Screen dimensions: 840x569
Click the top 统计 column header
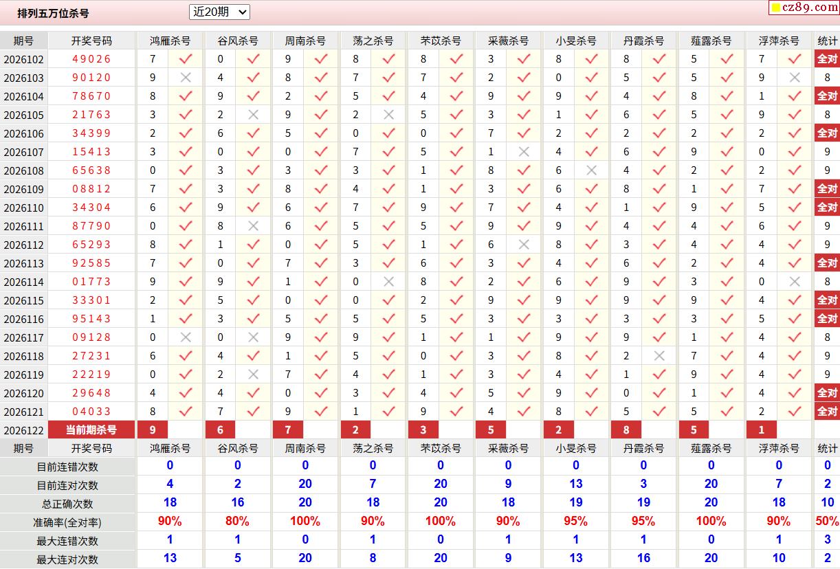827,41
